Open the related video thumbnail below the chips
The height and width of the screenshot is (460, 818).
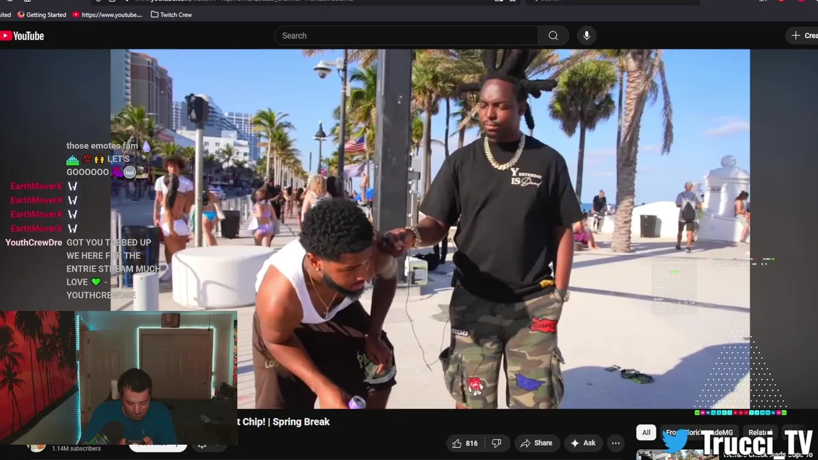[x=677, y=454]
